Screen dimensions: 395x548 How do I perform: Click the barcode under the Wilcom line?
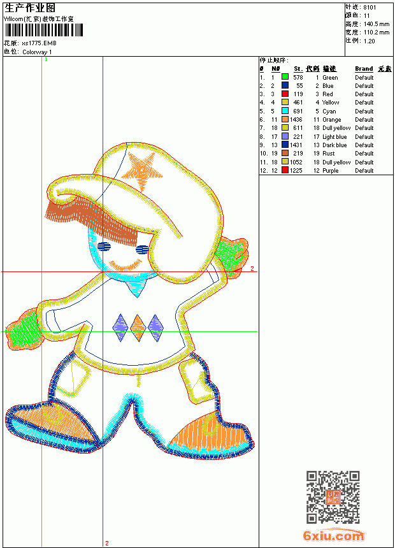[x=44, y=30]
